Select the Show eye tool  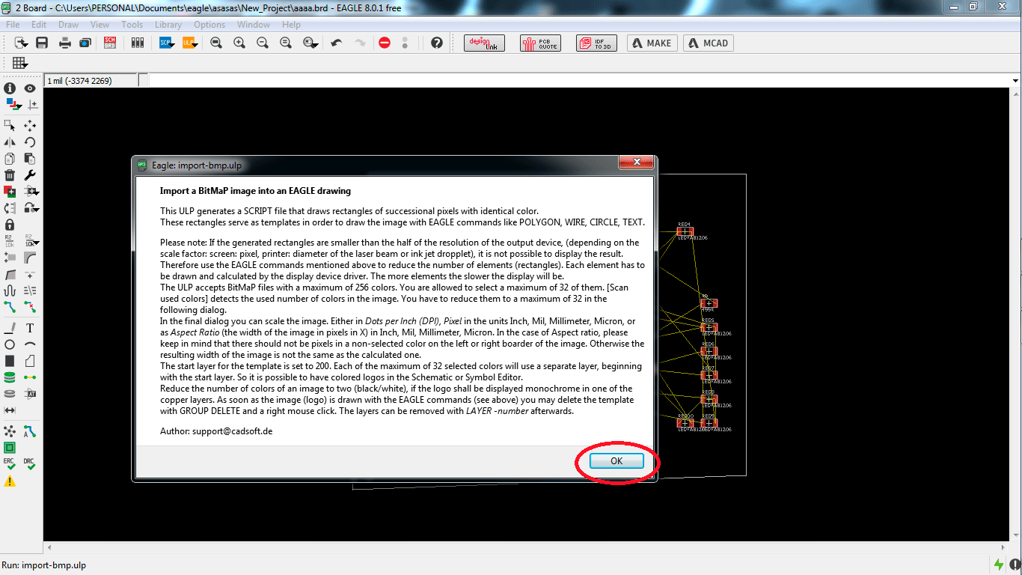coord(30,88)
